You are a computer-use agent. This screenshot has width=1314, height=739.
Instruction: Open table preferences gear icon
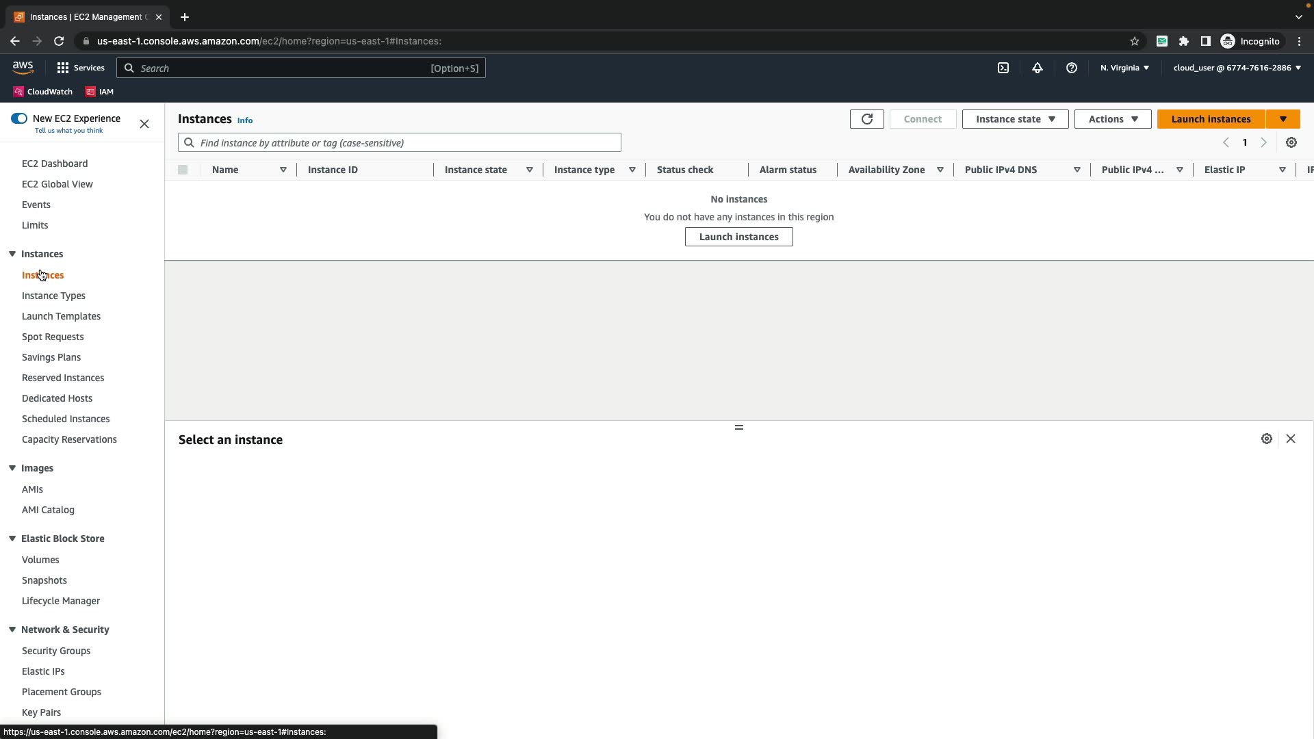tap(1291, 143)
